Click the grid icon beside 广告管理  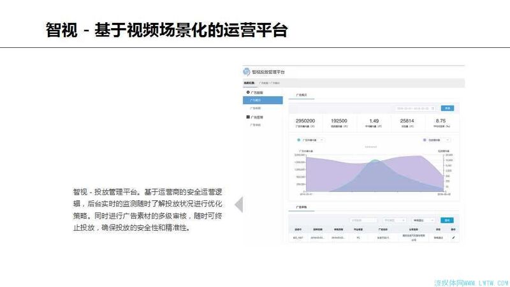(x=248, y=117)
